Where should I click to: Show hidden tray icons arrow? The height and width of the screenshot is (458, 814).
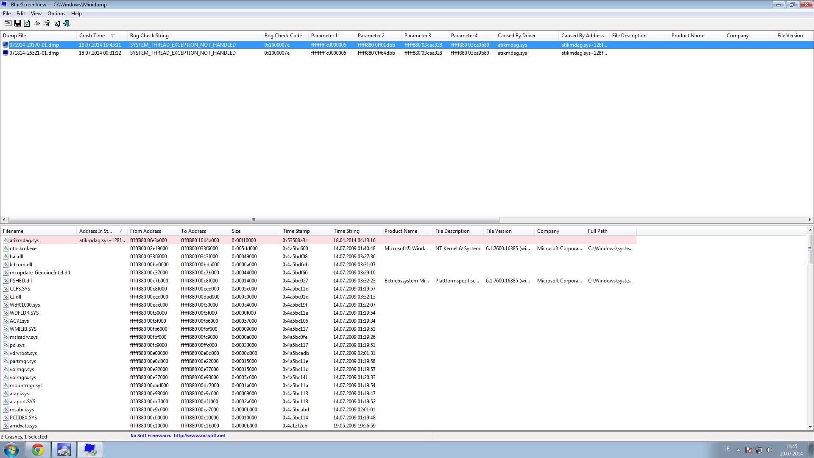(738, 450)
